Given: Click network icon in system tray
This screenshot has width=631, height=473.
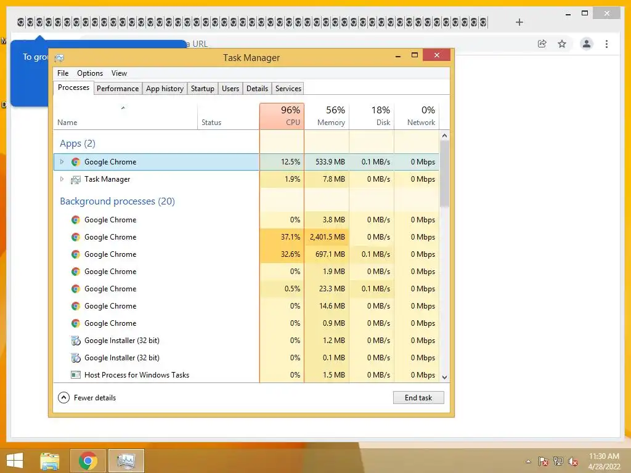Looking at the screenshot, I should coord(558,461).
